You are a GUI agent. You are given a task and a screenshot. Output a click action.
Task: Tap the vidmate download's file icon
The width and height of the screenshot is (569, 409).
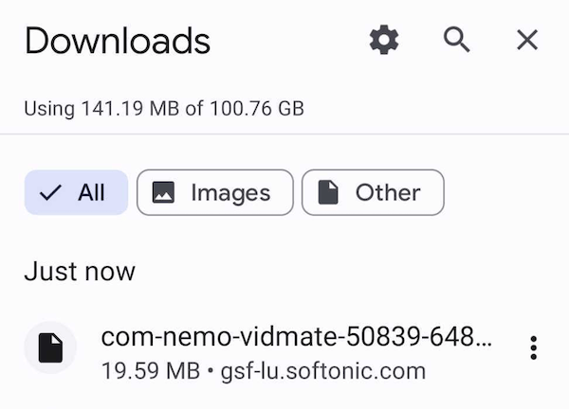pyautogui.click(x=50, y=347)
